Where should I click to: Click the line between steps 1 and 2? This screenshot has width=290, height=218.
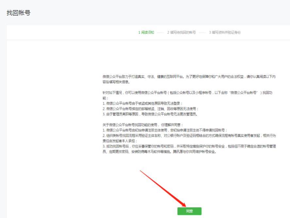tap(160, 33)
